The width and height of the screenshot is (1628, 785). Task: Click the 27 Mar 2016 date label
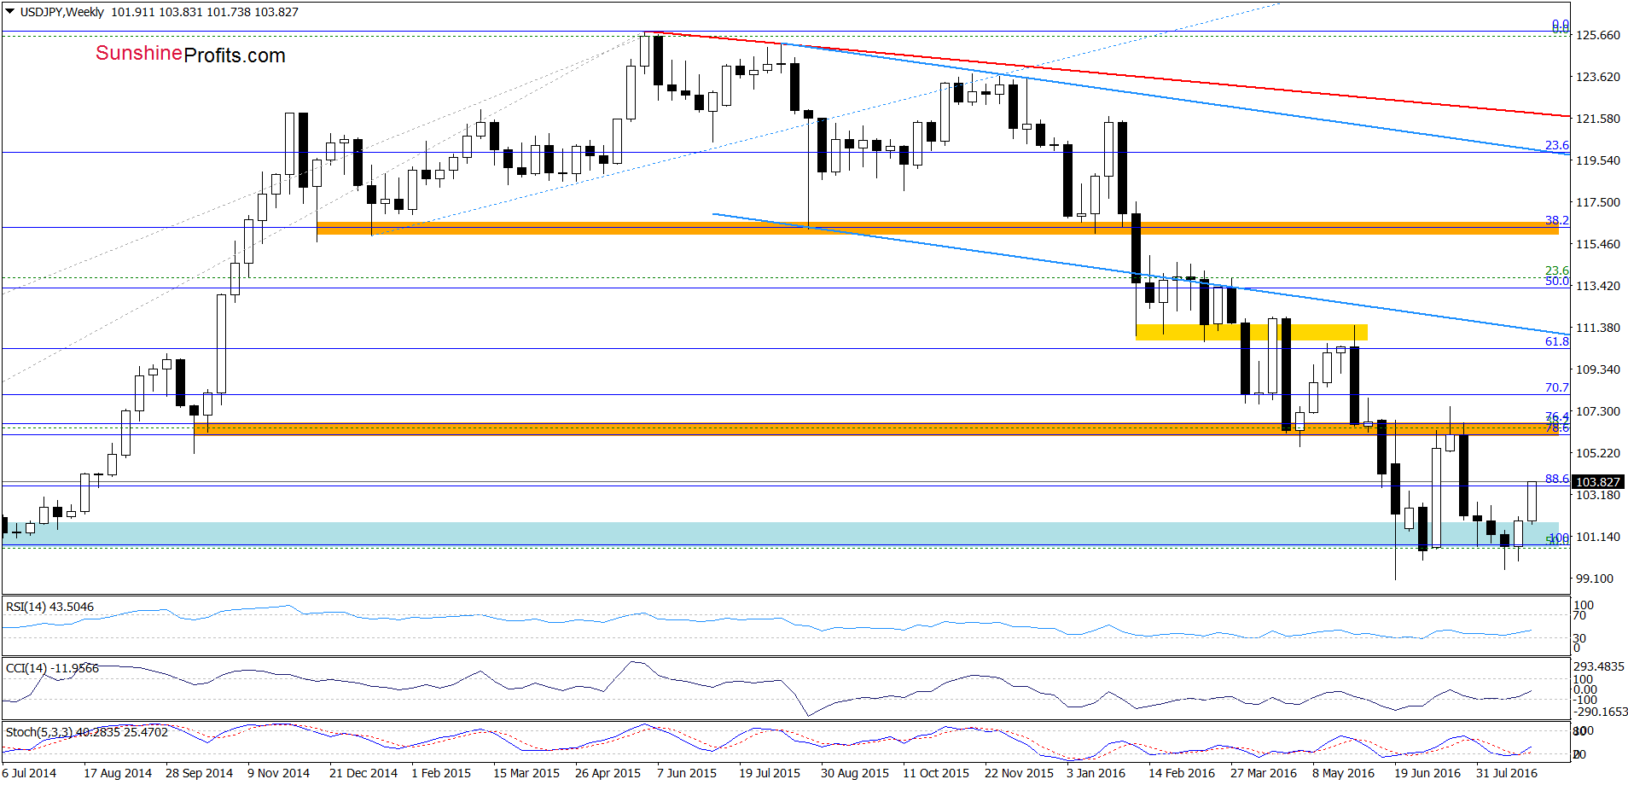(x=1264, y=773)
